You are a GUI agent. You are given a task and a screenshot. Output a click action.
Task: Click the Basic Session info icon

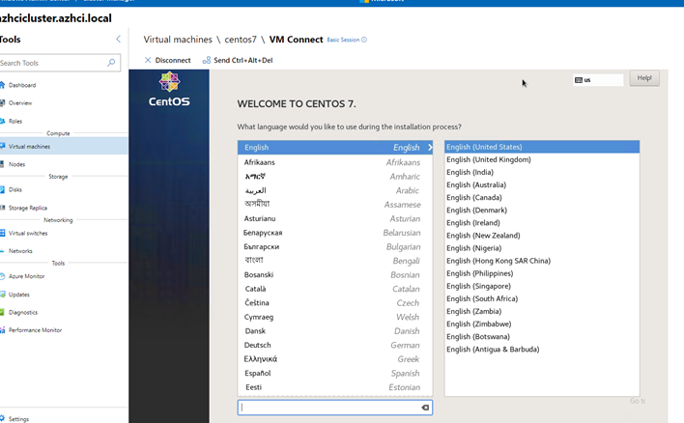pyautogui.click(x=364, y=40)
